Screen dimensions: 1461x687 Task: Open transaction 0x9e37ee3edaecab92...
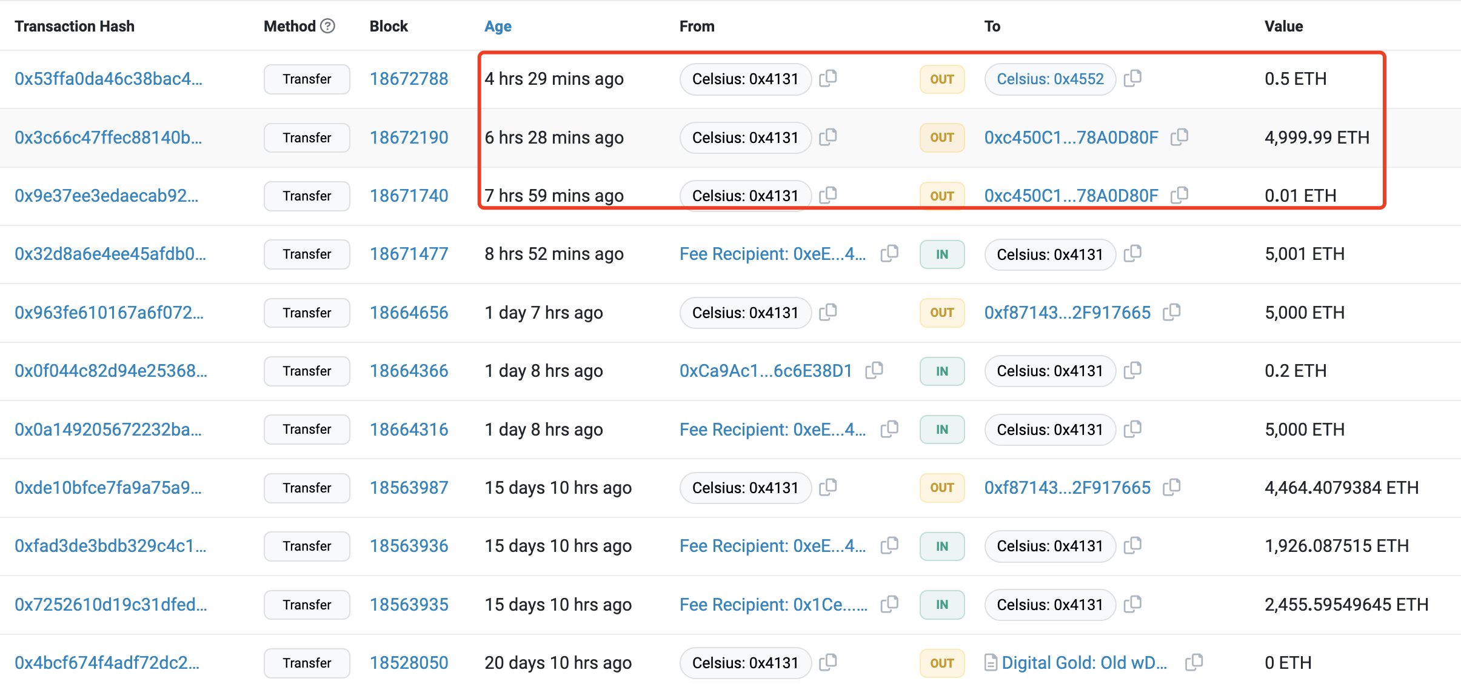click(107, 196)
